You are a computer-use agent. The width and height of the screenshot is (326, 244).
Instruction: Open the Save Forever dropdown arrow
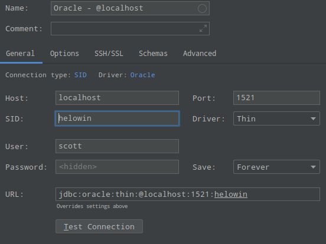click(313, 167)
